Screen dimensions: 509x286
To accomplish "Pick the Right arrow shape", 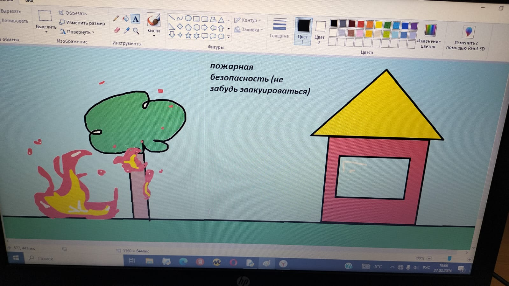I will 205,28.
